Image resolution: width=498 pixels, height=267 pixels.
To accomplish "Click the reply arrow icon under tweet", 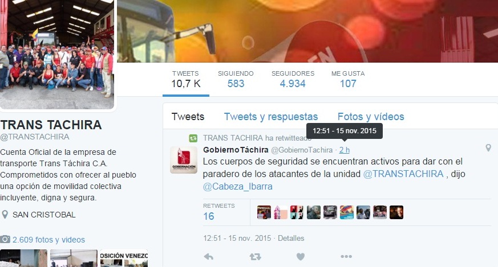I will (209, 257).
